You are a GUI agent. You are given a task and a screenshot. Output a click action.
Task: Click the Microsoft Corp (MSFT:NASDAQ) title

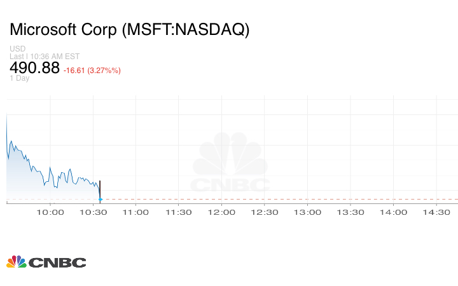point(130,30)
